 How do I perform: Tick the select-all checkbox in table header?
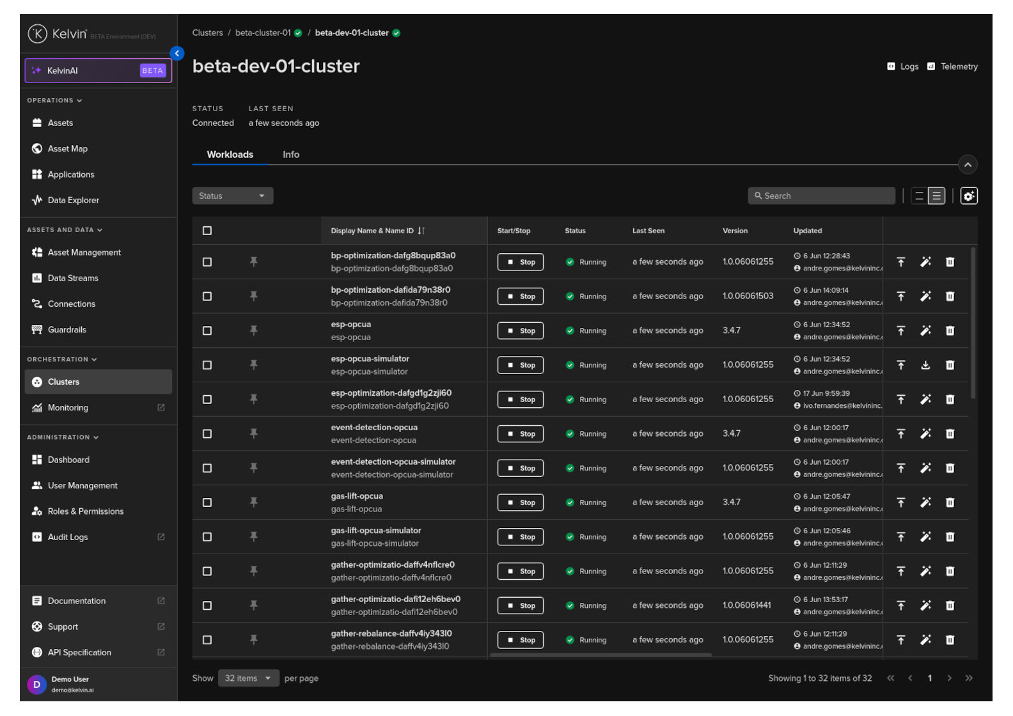click(207, 231)
